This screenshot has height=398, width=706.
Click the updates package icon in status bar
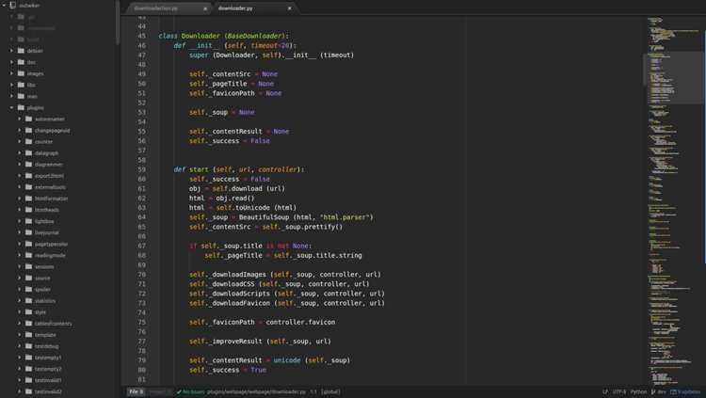(x=673, y=391)
